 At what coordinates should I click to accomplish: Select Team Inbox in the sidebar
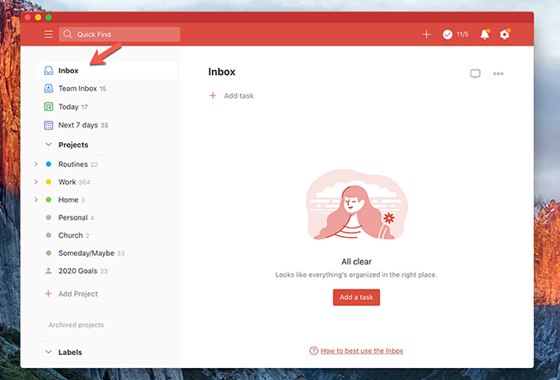click(x=78, y=88)
